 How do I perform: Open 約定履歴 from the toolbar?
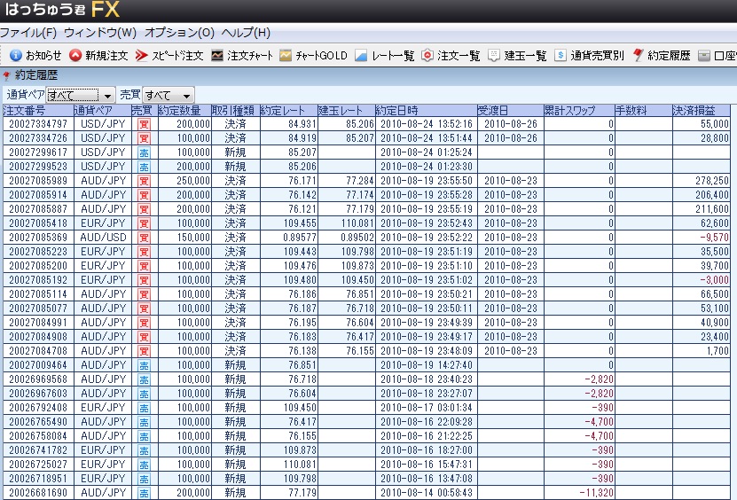(639, 55)
